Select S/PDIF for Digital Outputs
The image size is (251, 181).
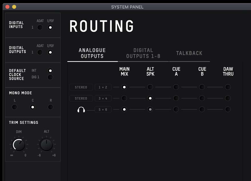tap(50, 52)
